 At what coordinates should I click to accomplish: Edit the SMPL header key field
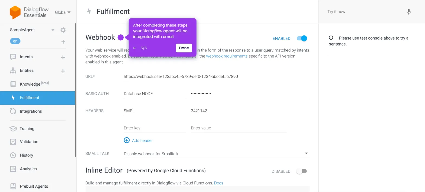tap(155, 111)
